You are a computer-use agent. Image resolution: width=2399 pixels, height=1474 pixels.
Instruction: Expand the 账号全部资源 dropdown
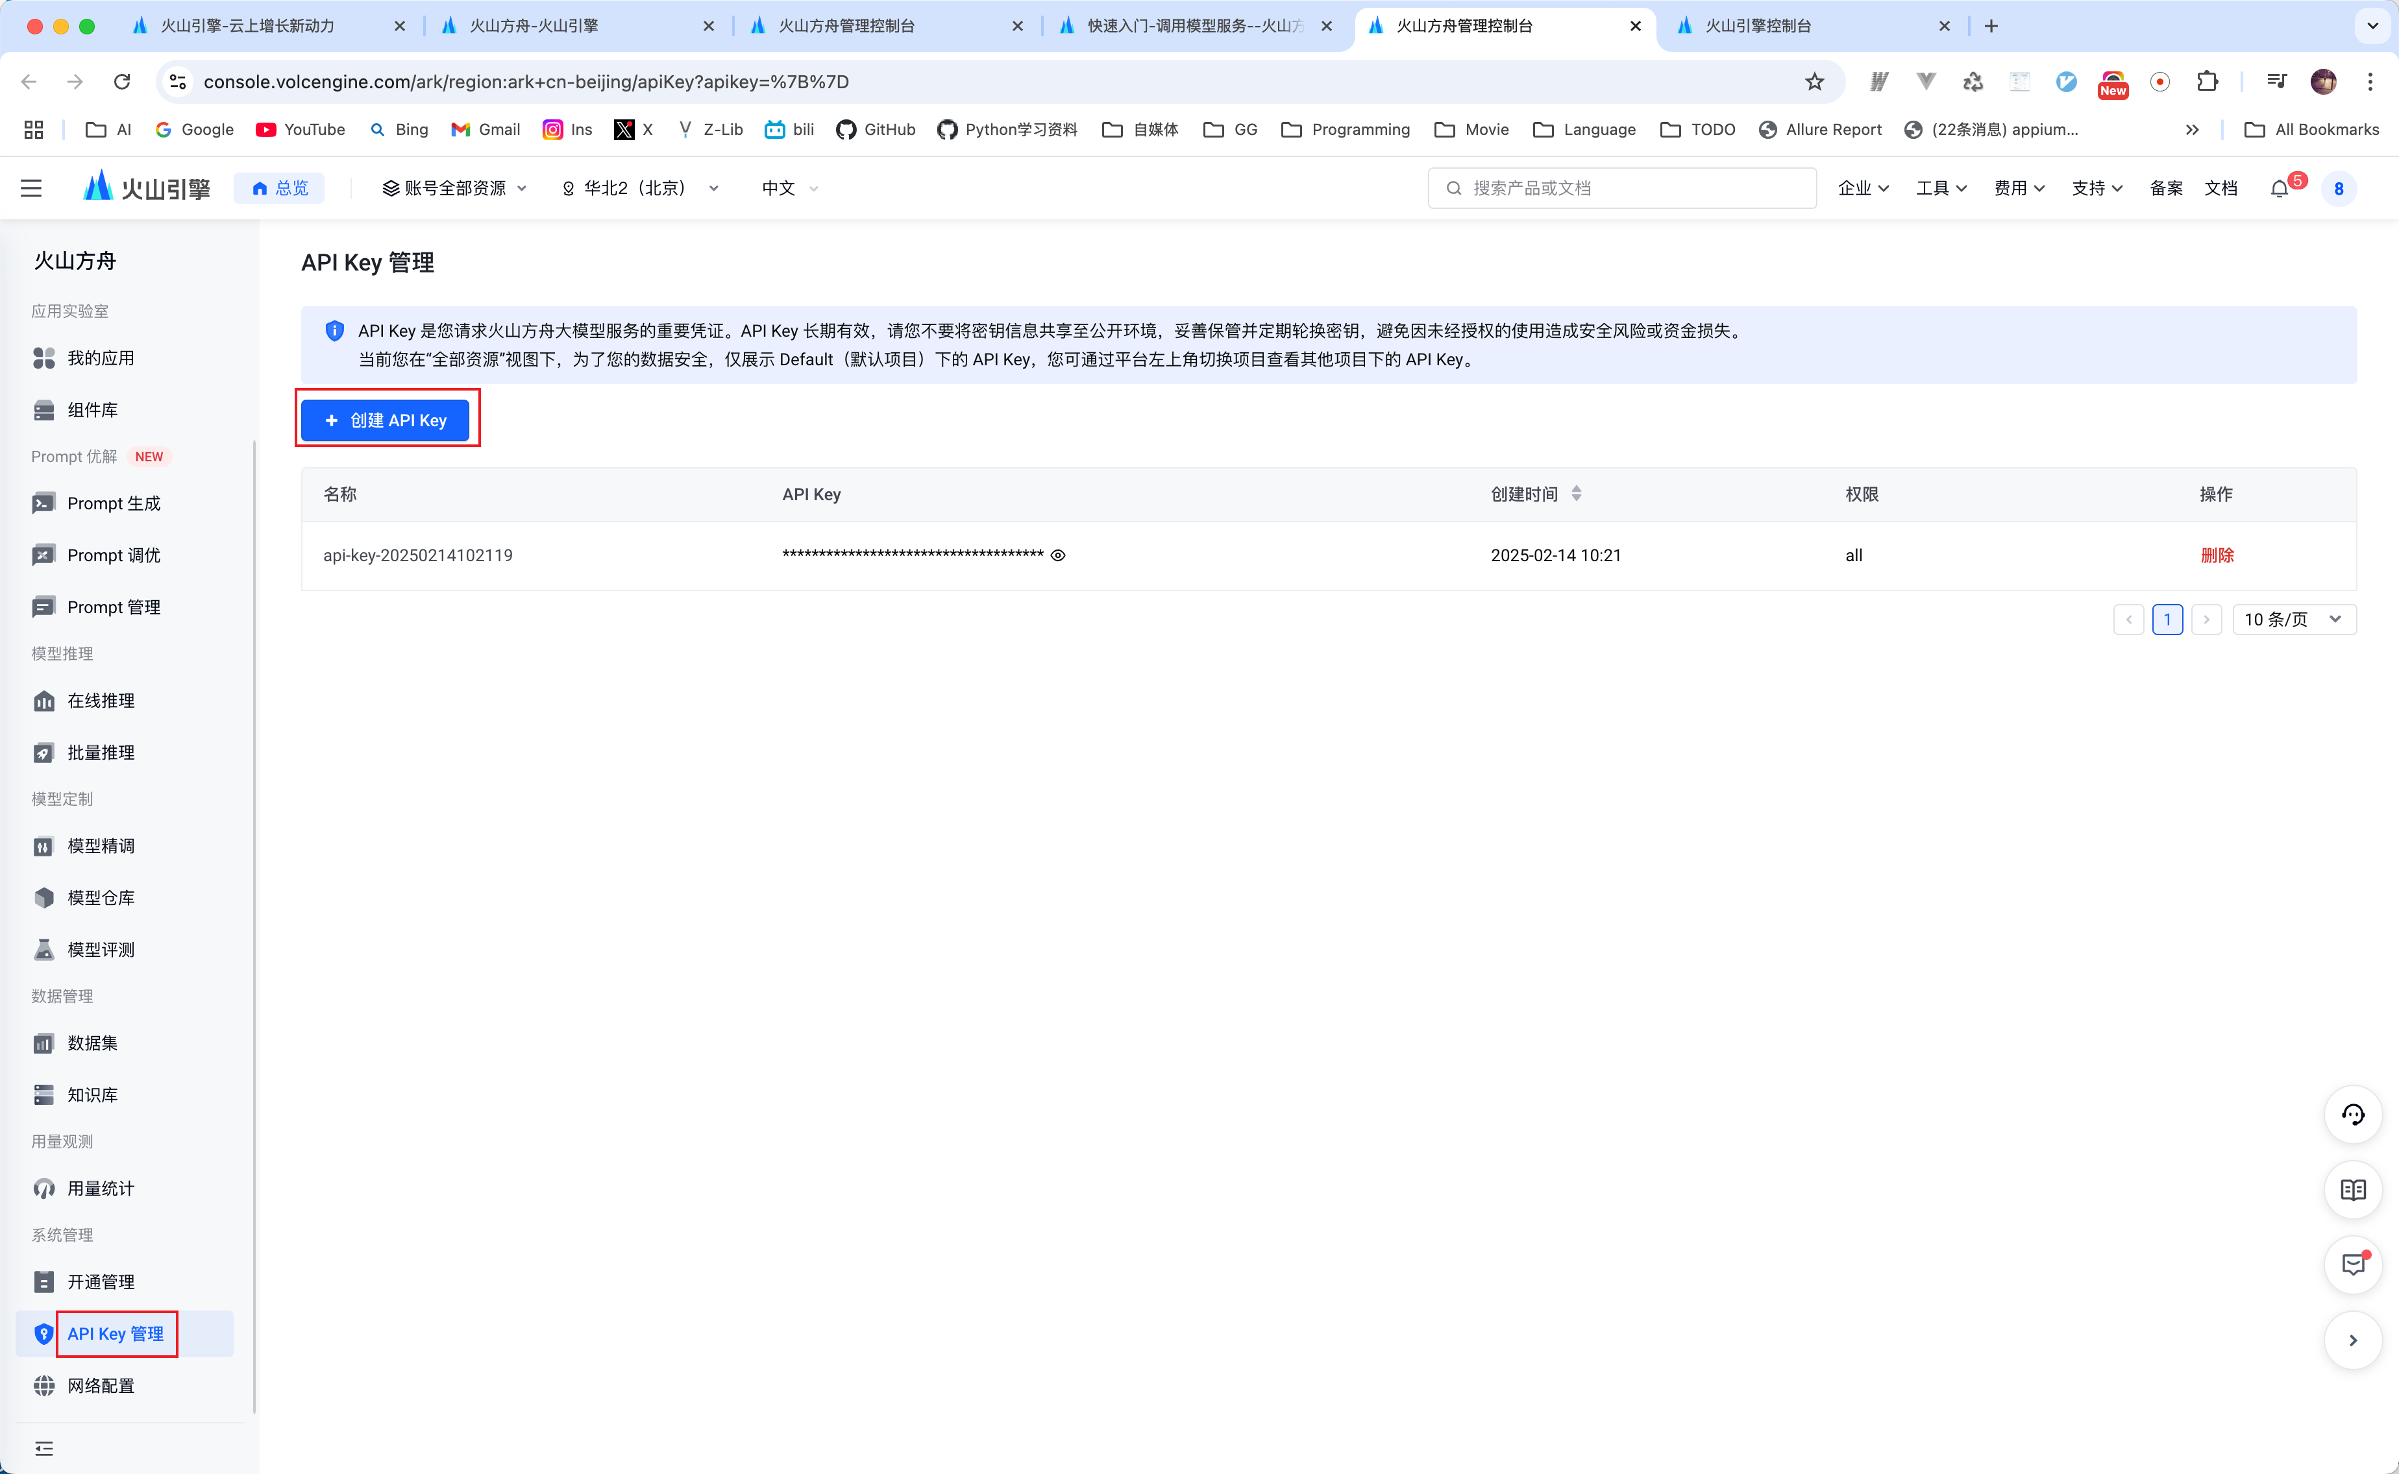click(x=454, y=188)
